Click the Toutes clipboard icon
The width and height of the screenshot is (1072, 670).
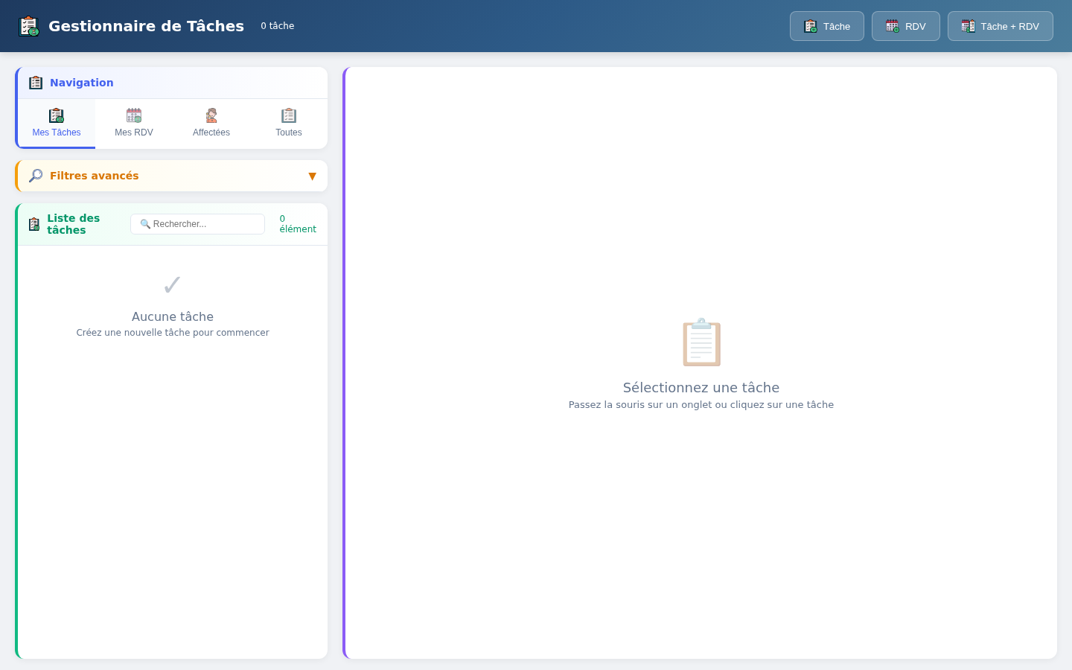(289, 115)
